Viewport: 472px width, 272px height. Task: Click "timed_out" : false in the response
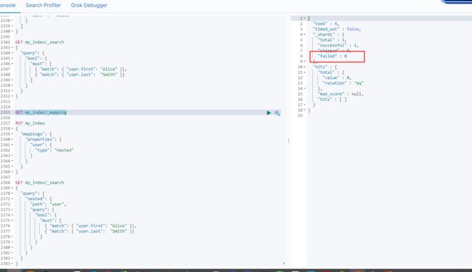tap(337, 29)
